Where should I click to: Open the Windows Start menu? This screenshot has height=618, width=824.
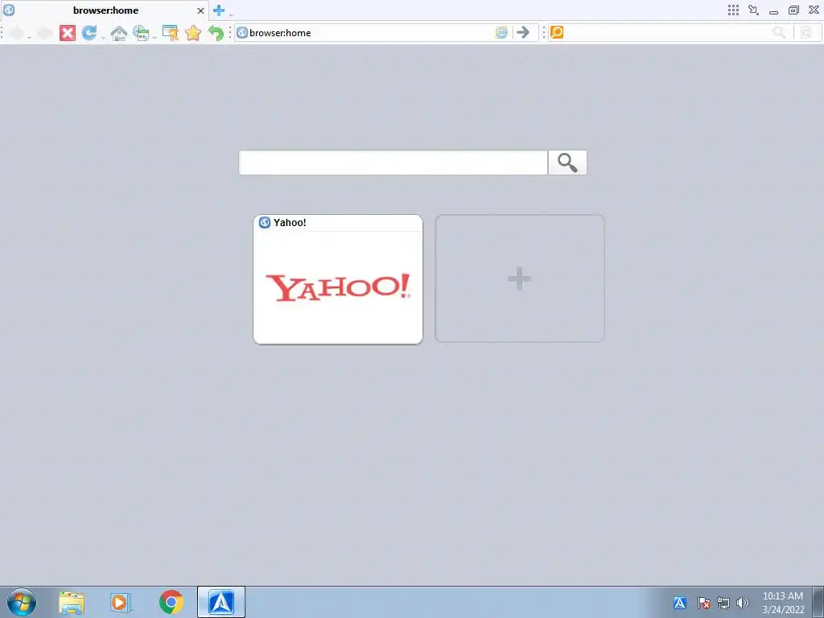pos(22,602)
